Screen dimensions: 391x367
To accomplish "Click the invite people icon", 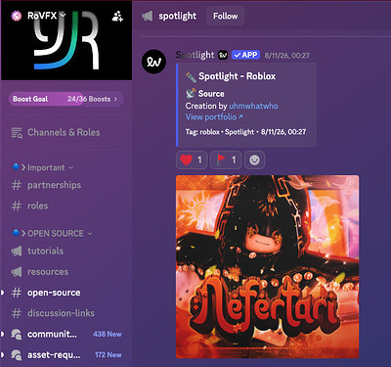I will pyautogui.click(x=117, y=16).
